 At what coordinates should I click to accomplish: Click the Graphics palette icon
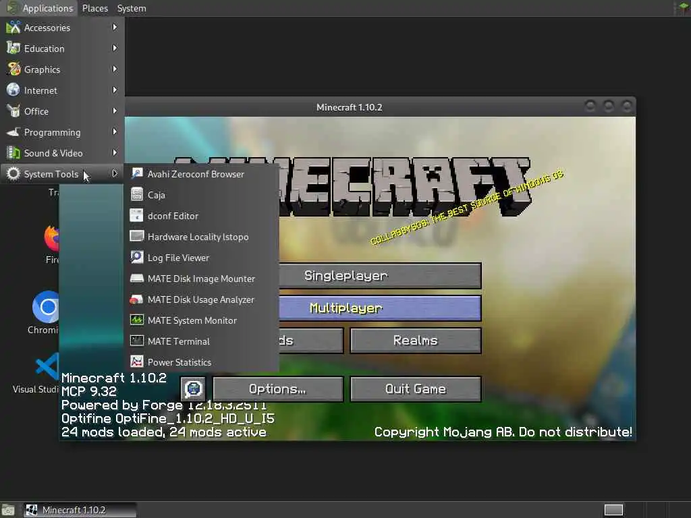(x=13, y=69)
